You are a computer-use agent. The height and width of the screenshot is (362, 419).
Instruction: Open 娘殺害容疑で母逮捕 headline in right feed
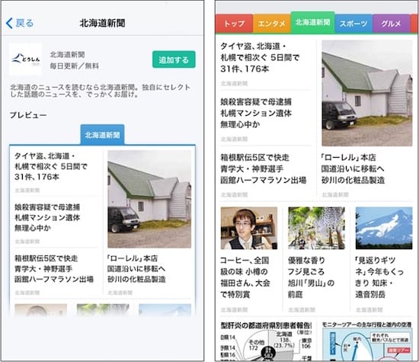[256, 113]
